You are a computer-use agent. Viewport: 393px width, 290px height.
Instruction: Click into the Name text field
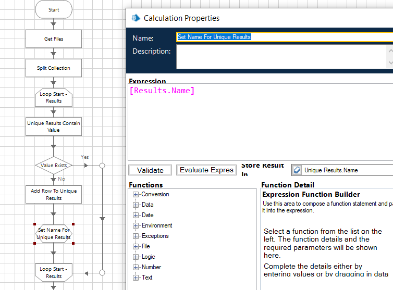tap(284, 37)
